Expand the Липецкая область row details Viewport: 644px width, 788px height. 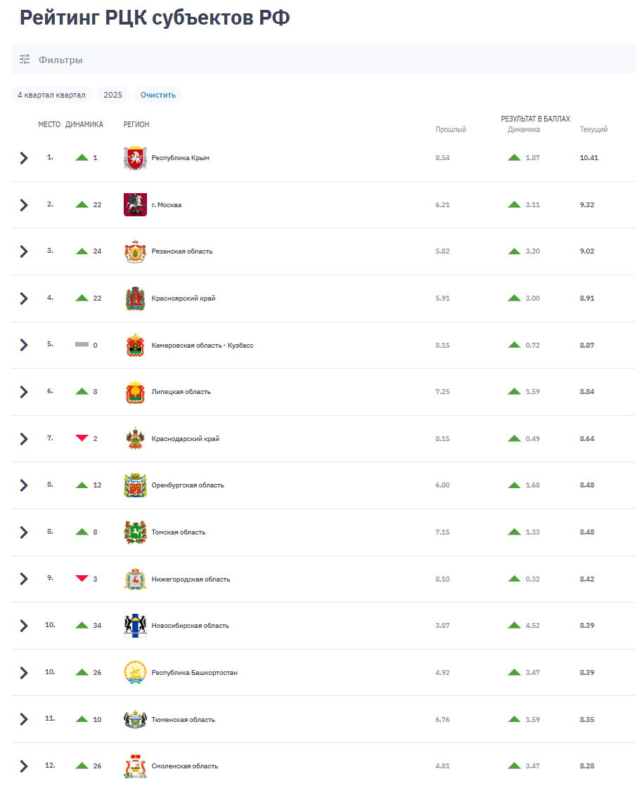coord(24,392)
